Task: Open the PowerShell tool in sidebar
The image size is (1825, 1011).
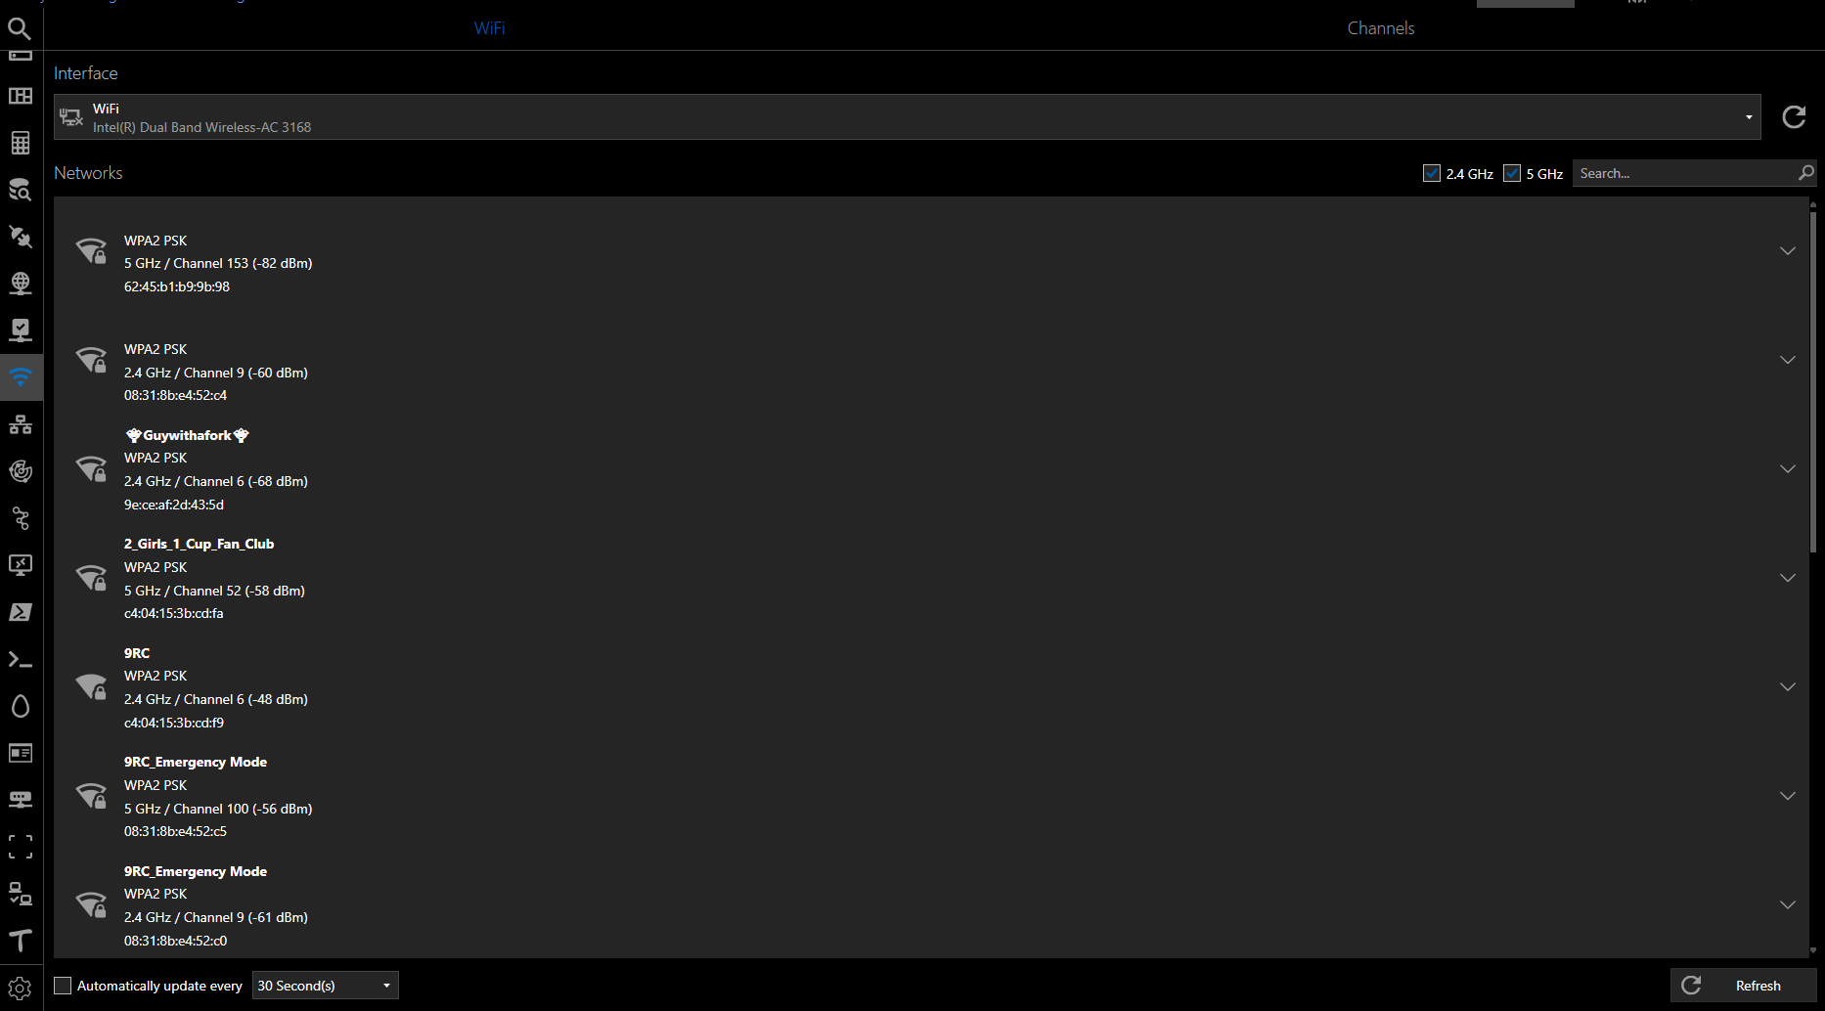Action: pyautogui.click(x=21, y=612)
